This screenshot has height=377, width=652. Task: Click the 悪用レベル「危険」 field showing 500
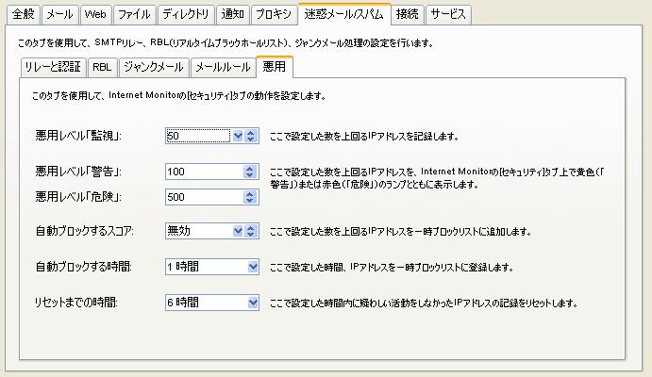pos(204,197)
